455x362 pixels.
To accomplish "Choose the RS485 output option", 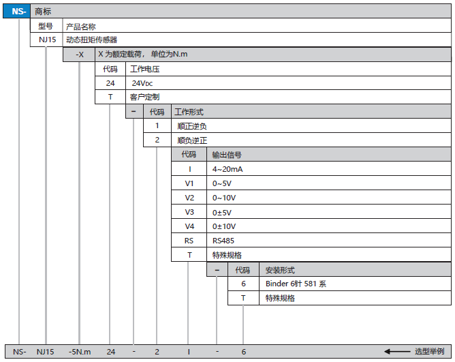I will click(x=223, y=241).
